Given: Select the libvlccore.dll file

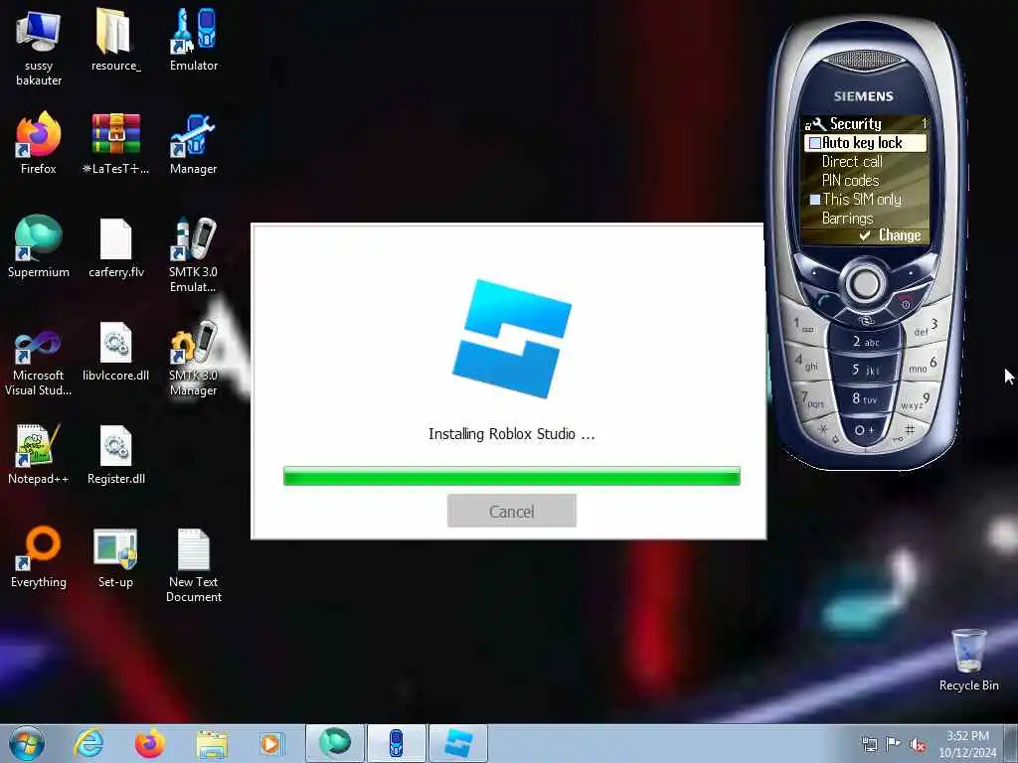Looking at the screenshot, I should tap(115, 351).
